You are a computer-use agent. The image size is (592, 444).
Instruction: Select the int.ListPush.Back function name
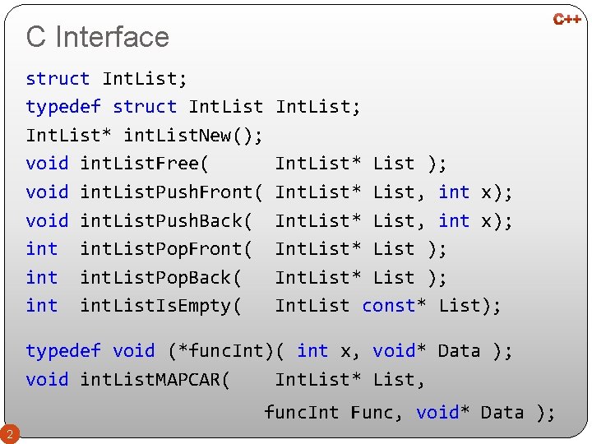[166, 220]
